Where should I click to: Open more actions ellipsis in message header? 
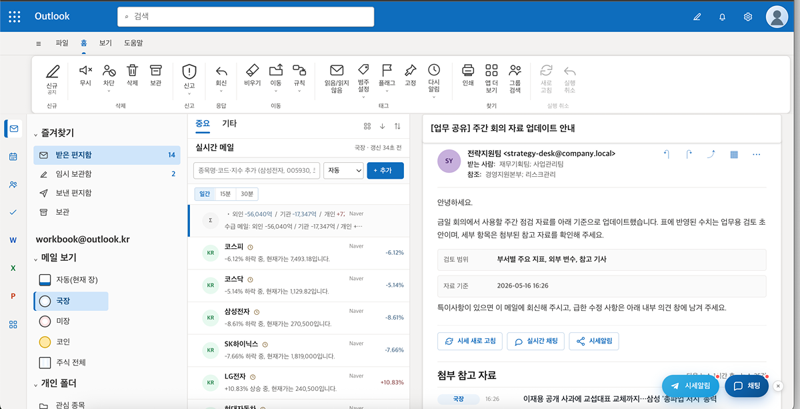pos(756,154)
